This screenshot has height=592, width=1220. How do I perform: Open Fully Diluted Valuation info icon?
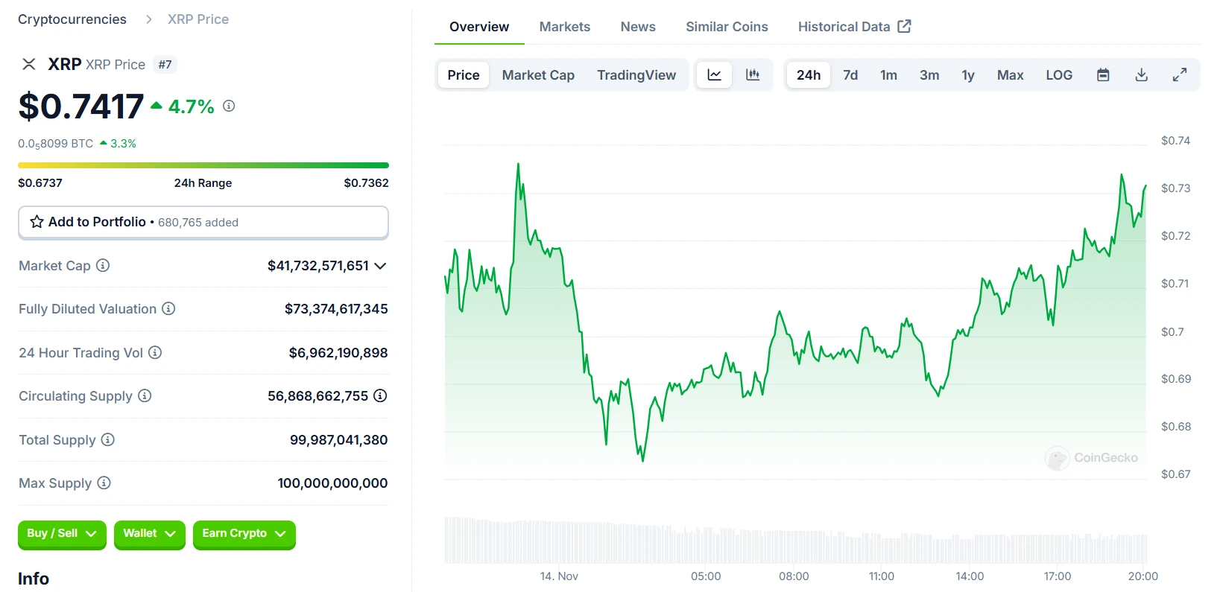point(168,308)
